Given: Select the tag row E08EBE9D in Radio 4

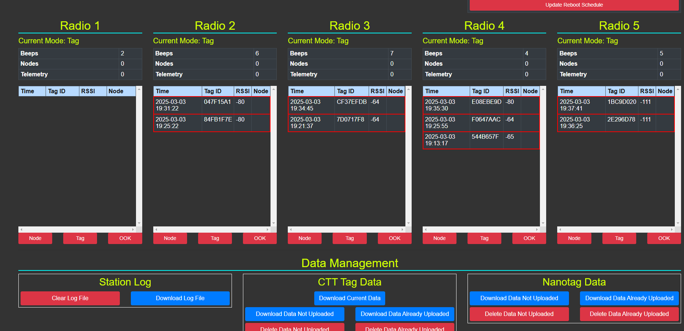Looking at the screenshot, I should [481, 105].
